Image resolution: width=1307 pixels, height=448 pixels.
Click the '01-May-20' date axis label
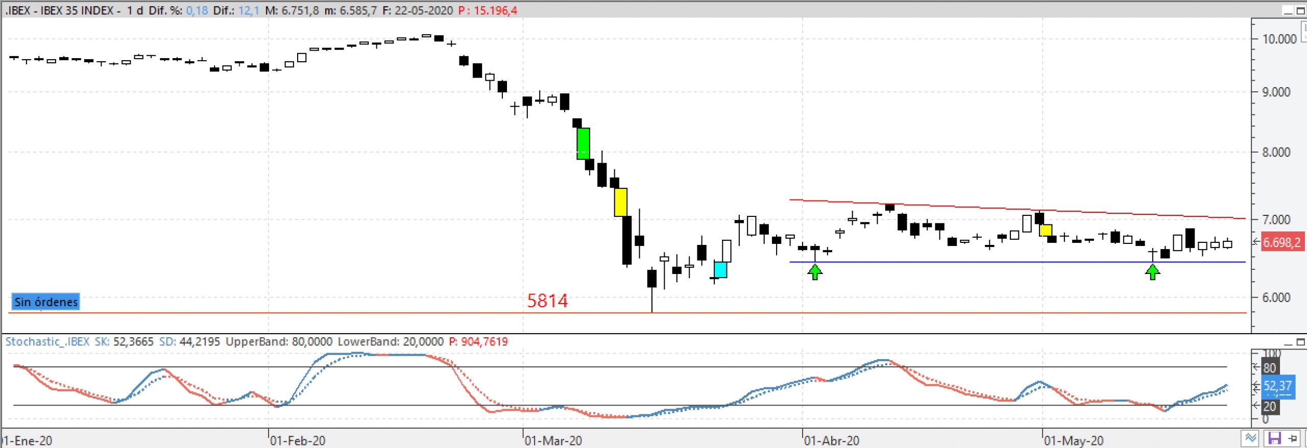[x=1074, y=440]
